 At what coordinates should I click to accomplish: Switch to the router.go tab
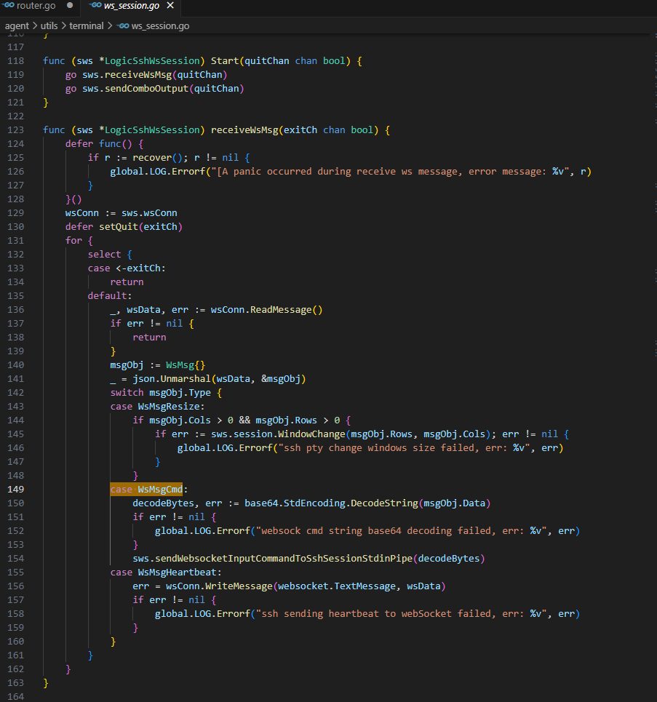click(37, 6)
